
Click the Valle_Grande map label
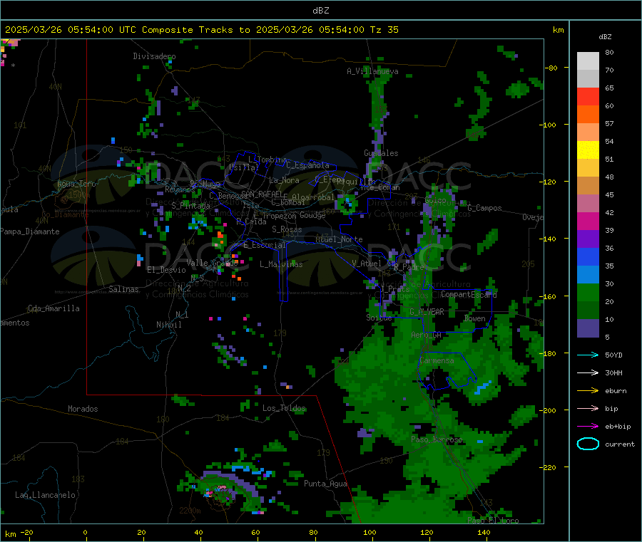212,263
